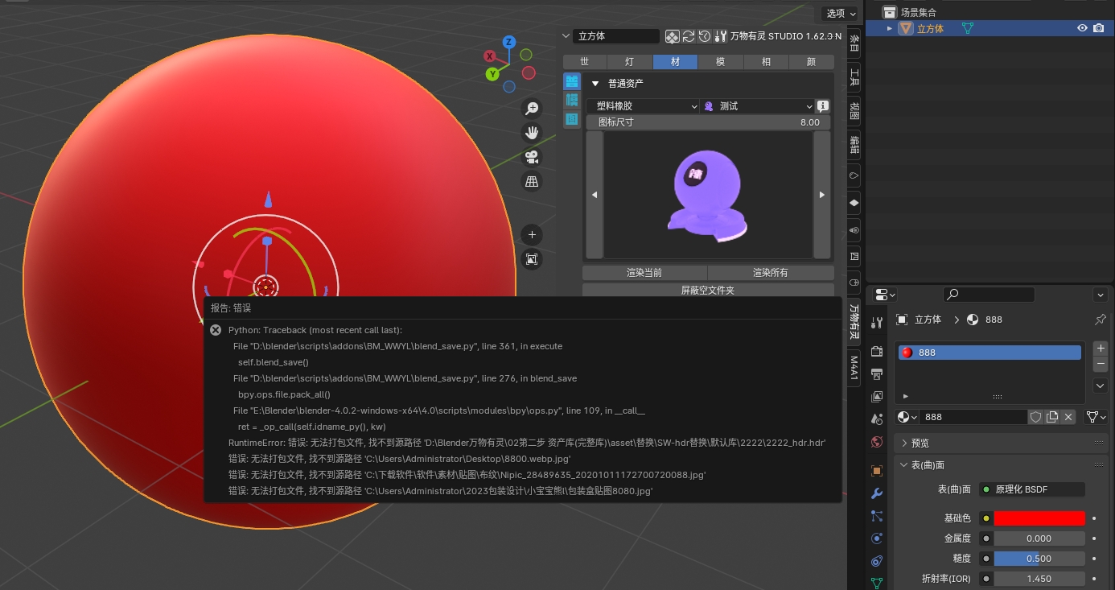1115x590 pixels.
Task: Open the 万物有灵 sidebar tab
Action: coord(854,322)
